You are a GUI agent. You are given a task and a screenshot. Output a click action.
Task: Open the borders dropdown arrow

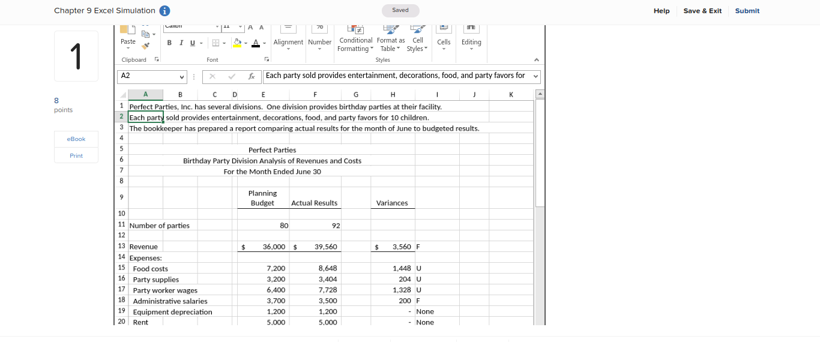223,43
